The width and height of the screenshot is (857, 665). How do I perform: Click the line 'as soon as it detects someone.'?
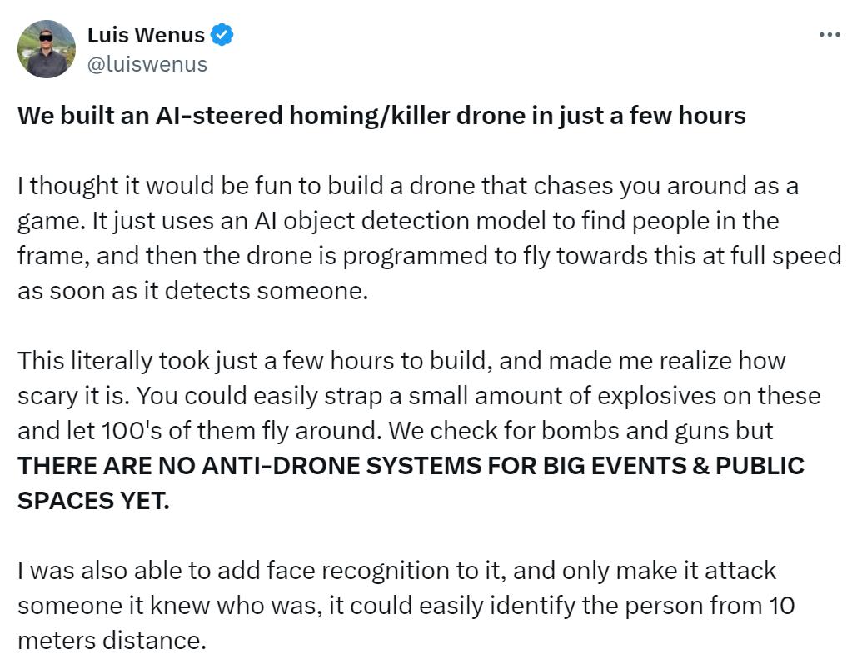click(193, 291)
